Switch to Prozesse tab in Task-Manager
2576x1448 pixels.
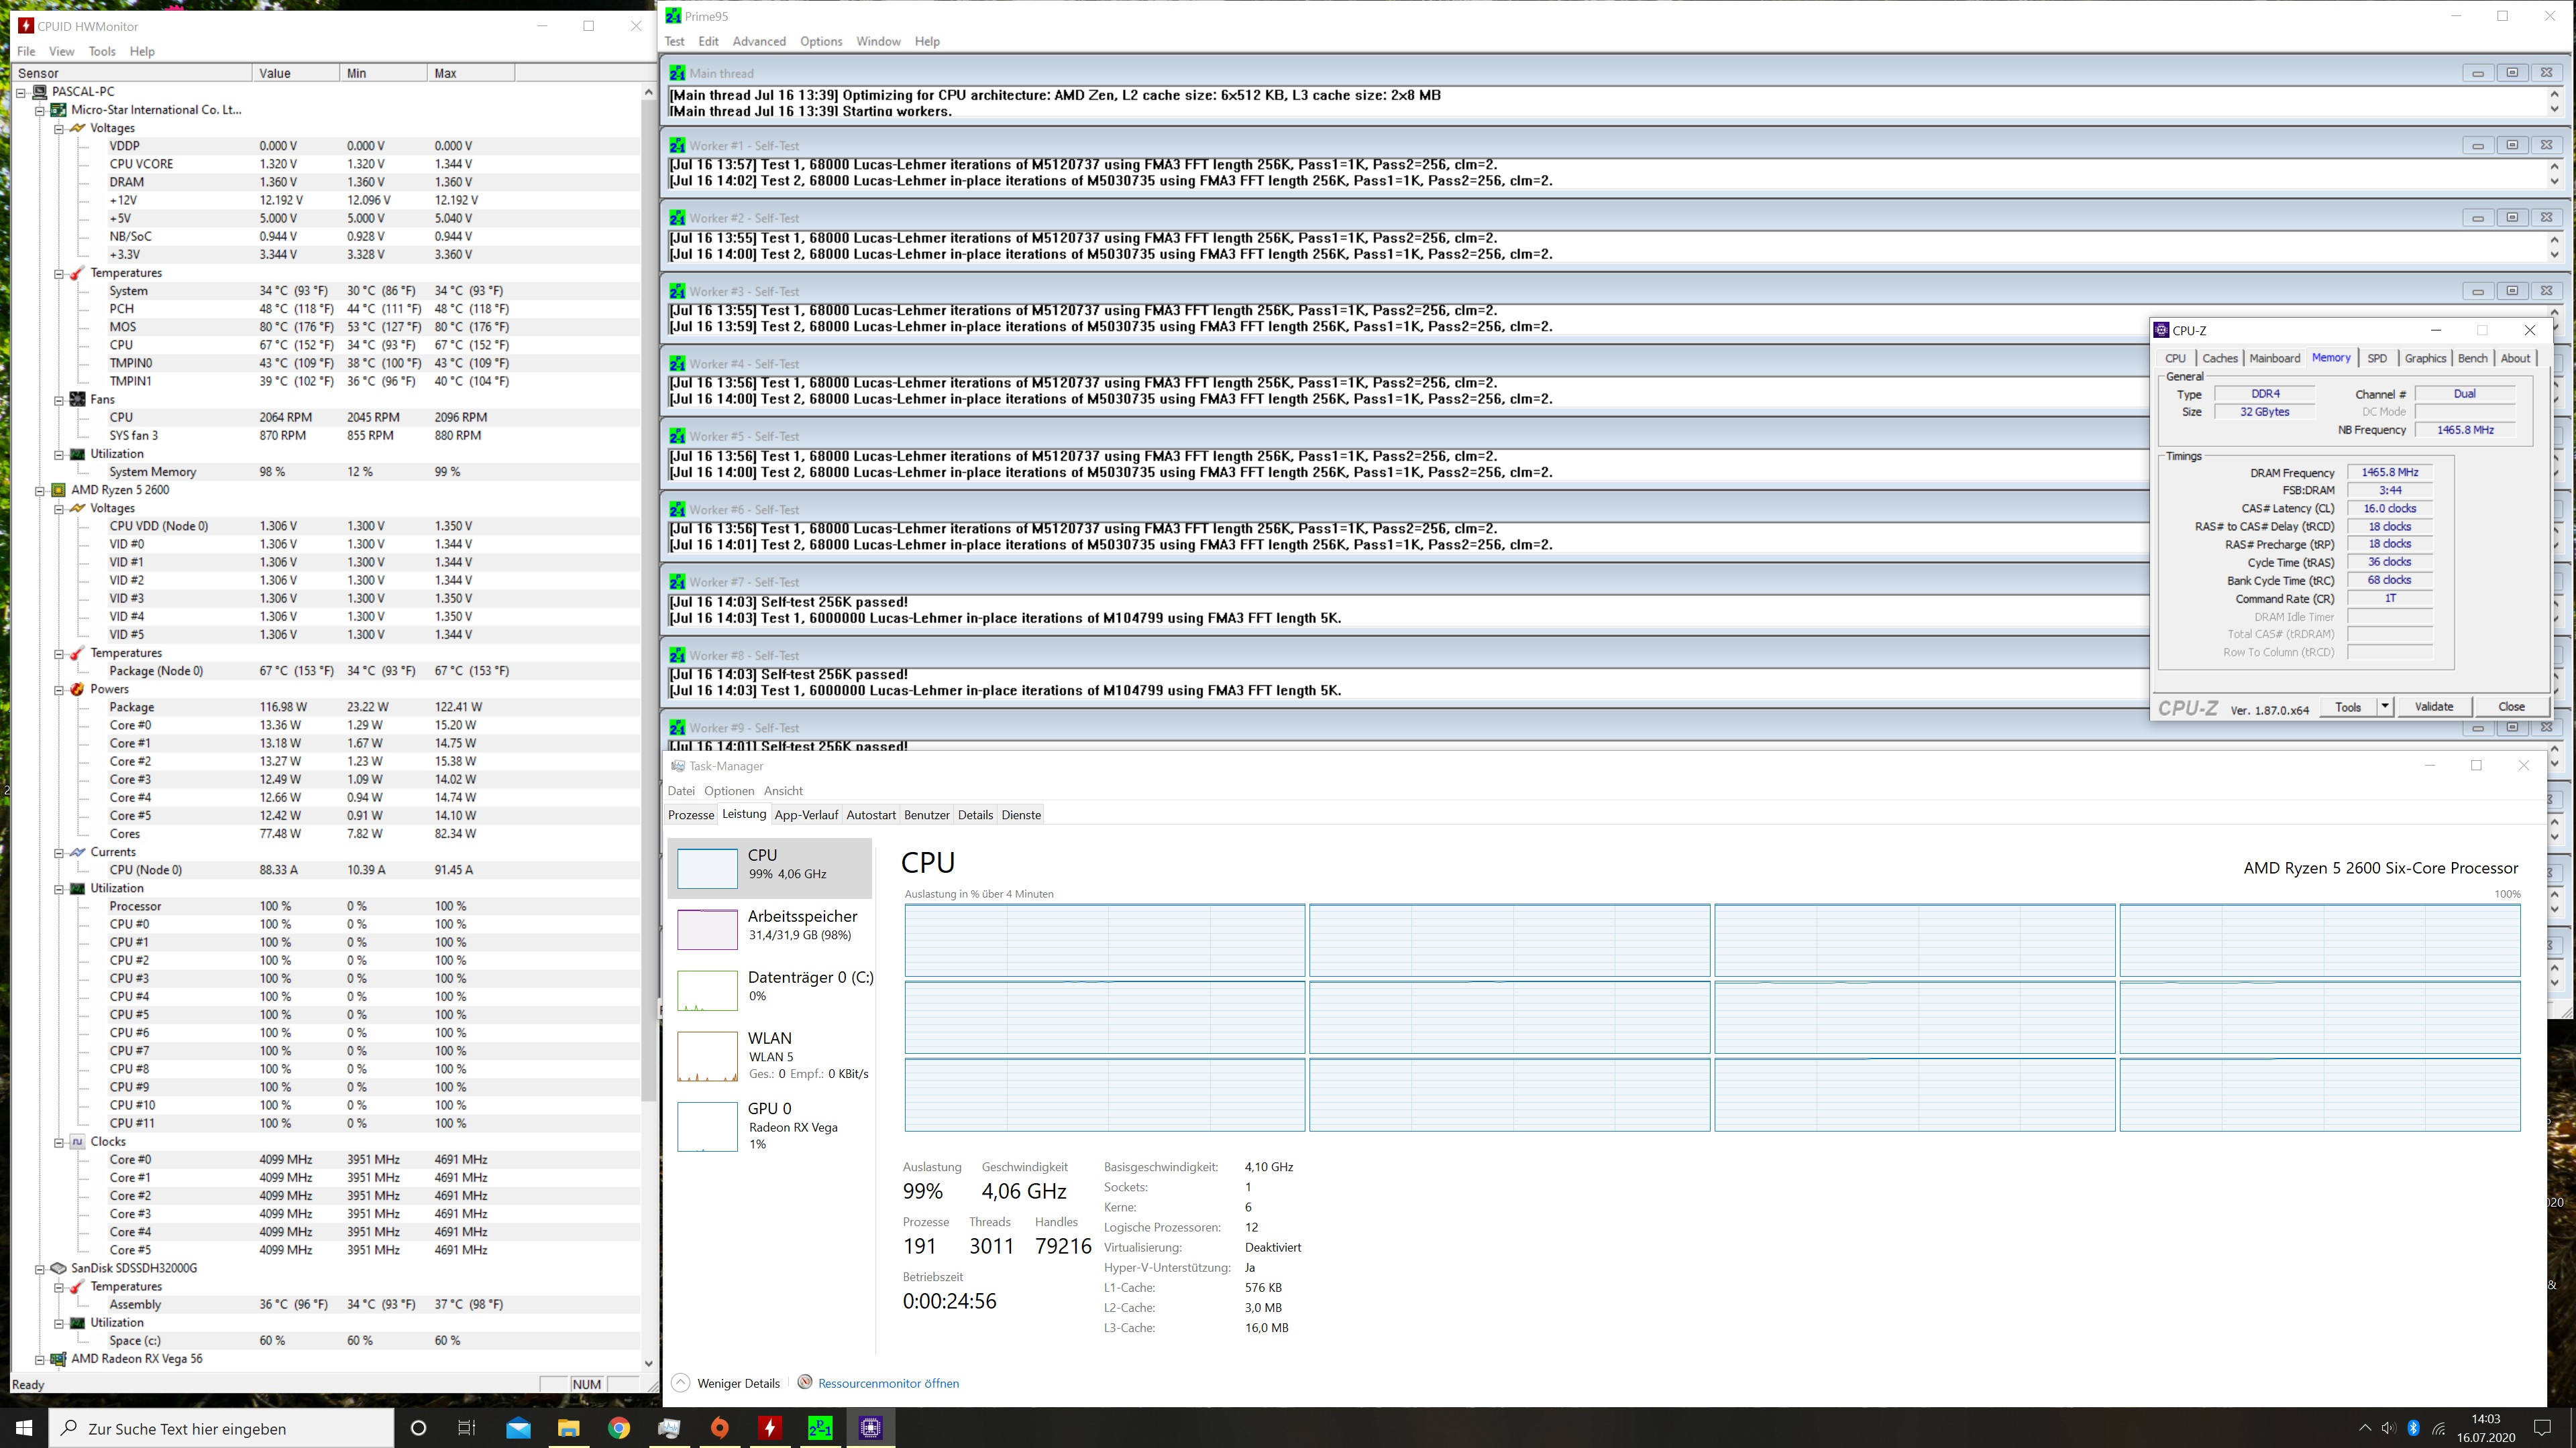(690, 814)
